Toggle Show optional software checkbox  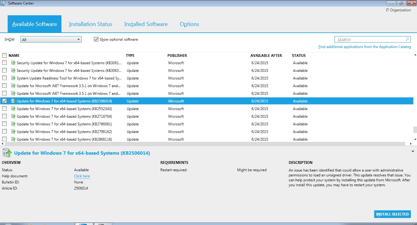click(x=96, y=39)
